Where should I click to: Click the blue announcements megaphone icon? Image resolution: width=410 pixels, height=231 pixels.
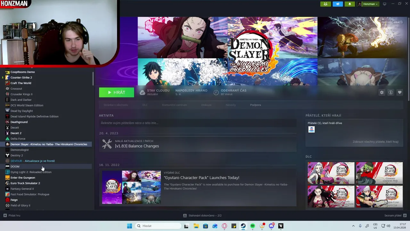tap(338, 4)
